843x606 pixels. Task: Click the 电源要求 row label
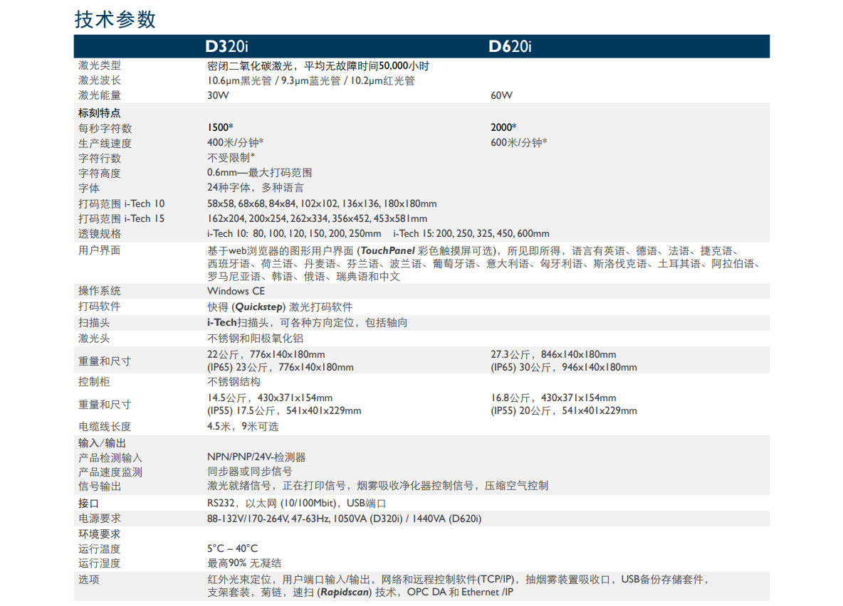pos(100,519)
